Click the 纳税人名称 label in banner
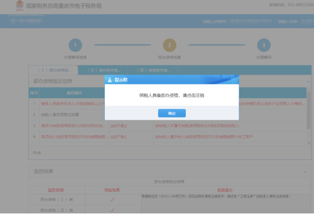Viewport: 314px width, 214px height. coord(288,22)
